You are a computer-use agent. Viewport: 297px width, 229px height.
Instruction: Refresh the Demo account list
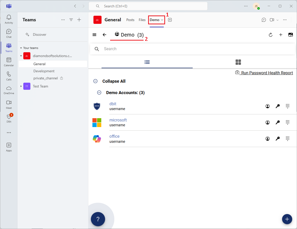(270, 35)
